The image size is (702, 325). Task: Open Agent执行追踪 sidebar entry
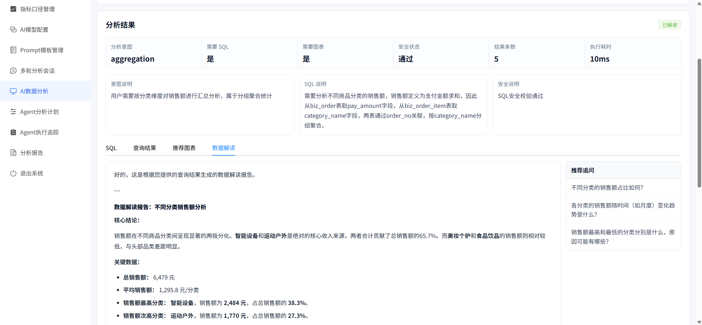pyautogui.click(x=45, y=132)
